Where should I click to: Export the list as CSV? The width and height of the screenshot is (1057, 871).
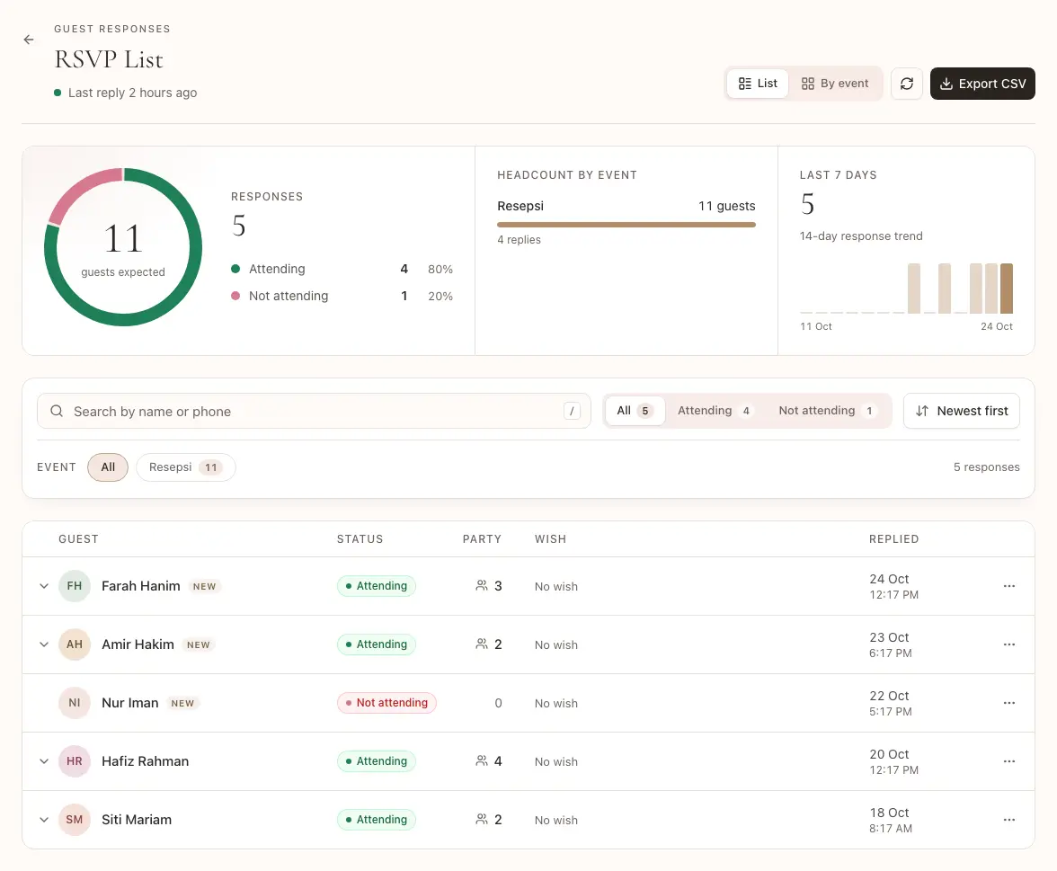[982, 84]
